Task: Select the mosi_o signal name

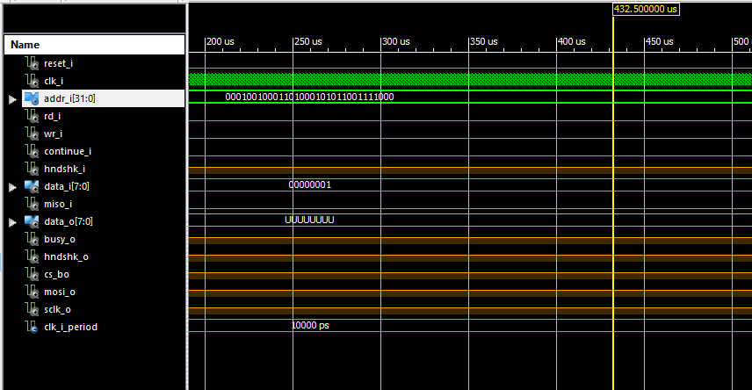Action: [60, 292]
